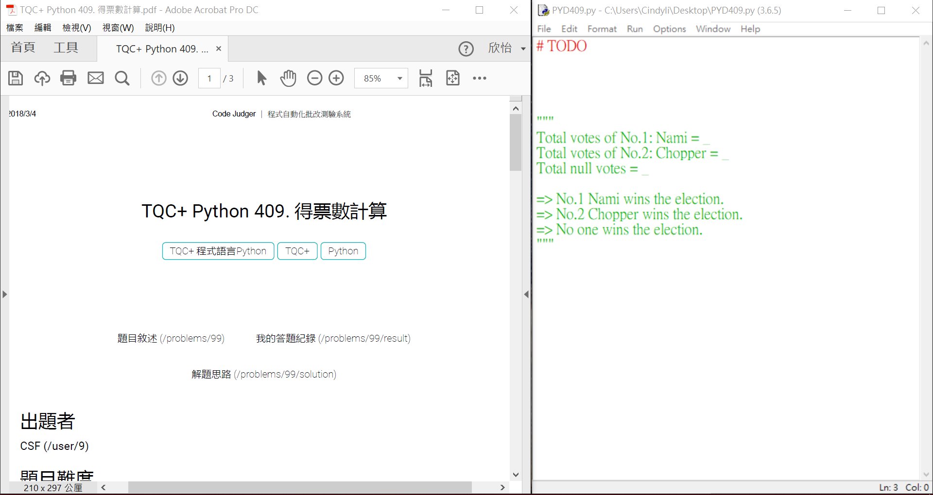Click the 'Total votes of No.1: Nami' line
Viewport: 933px width, 495px height.
point(623,138)
